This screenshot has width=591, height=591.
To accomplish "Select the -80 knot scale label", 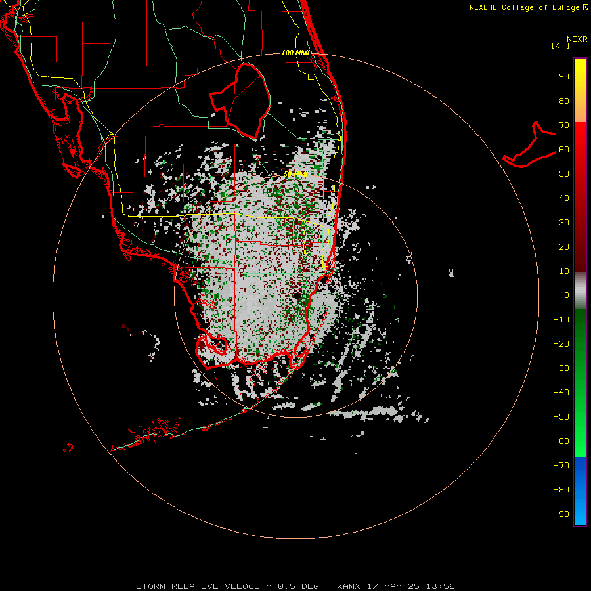I will [561, 490].
